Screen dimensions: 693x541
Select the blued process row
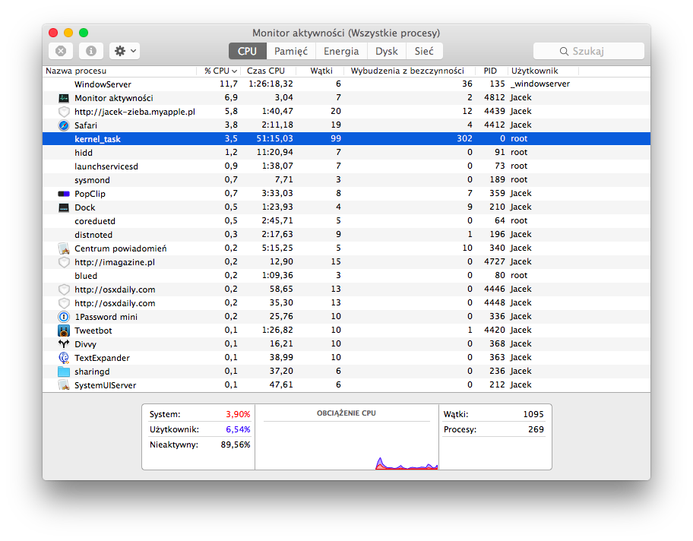coord(346,276)
